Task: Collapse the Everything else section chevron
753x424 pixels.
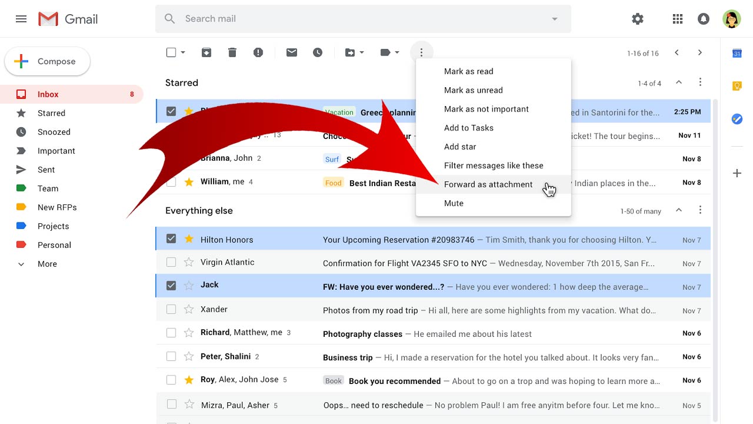Action: click(679, 210)
